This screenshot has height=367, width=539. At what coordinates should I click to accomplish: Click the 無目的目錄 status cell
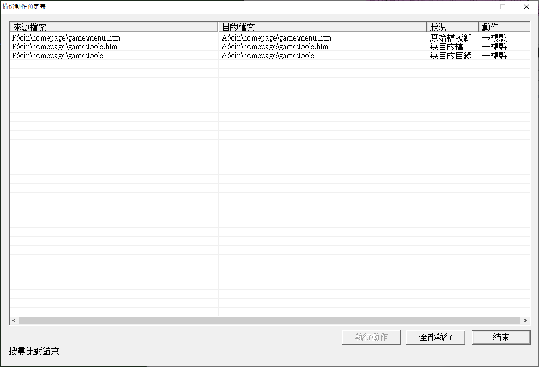(x=451, y=56)
